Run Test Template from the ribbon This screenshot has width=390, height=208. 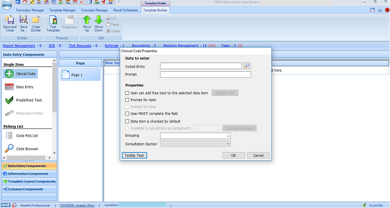(53, 24)
